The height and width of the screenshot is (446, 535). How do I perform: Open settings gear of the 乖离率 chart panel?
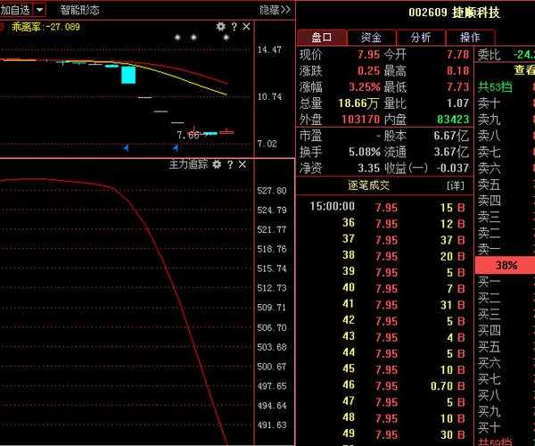pyautogui.click(x=220, y=28)
